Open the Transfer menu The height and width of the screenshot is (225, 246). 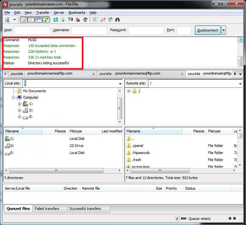[43, 13]
